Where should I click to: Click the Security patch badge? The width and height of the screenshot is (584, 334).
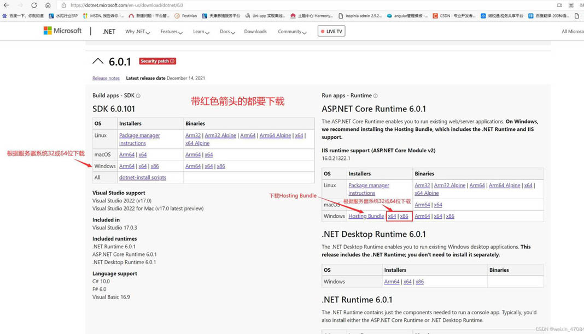157,61
